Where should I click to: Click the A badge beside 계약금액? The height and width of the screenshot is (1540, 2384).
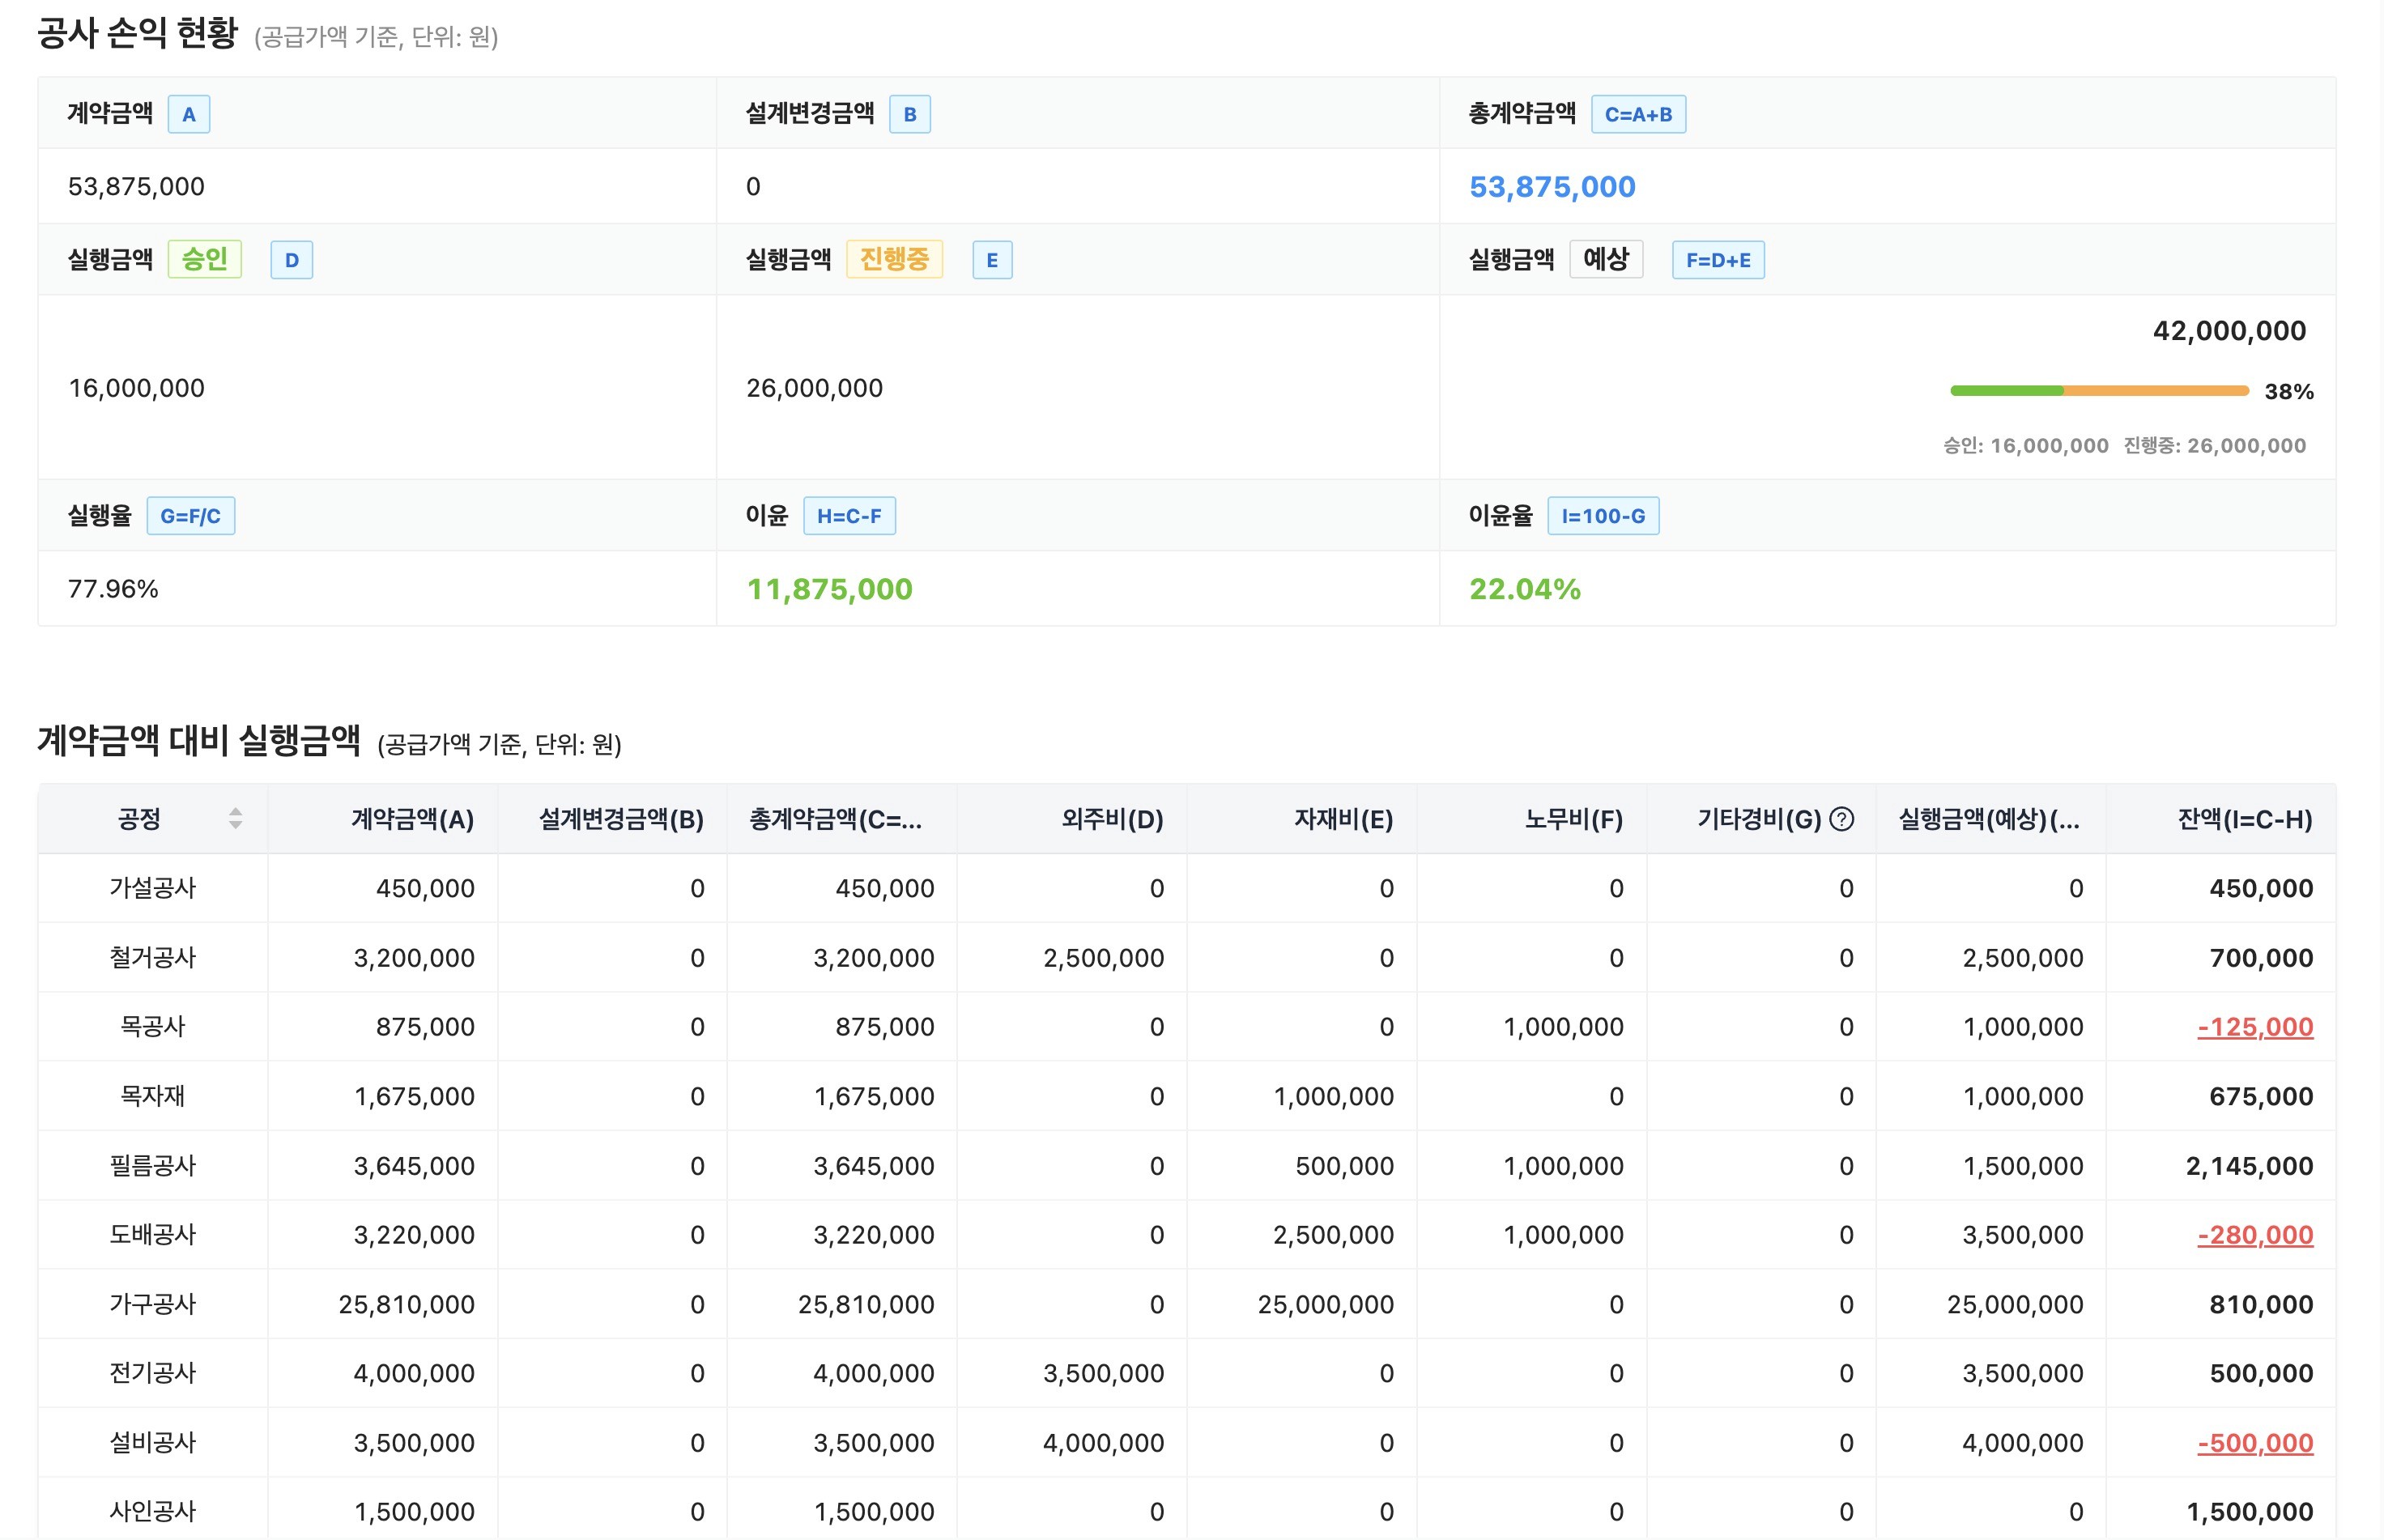pos(188,115)
